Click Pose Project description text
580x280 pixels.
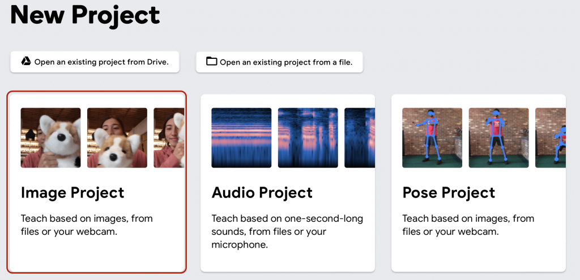[x=468, y=225]
